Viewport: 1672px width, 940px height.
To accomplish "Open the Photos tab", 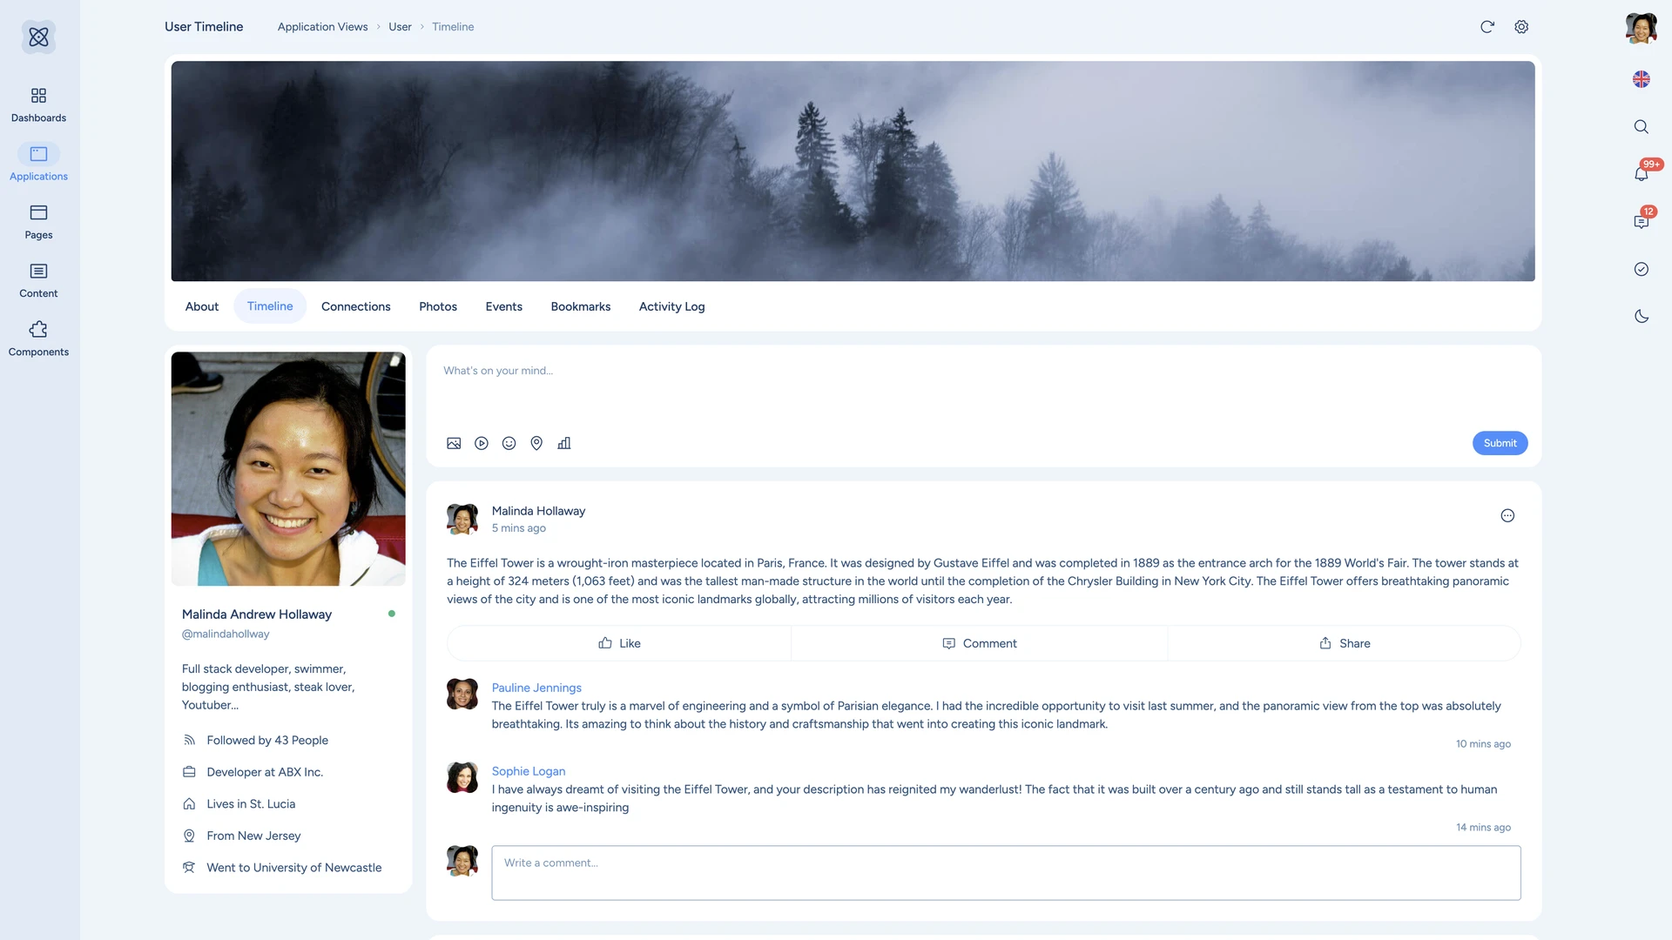I will pos(438,306).
